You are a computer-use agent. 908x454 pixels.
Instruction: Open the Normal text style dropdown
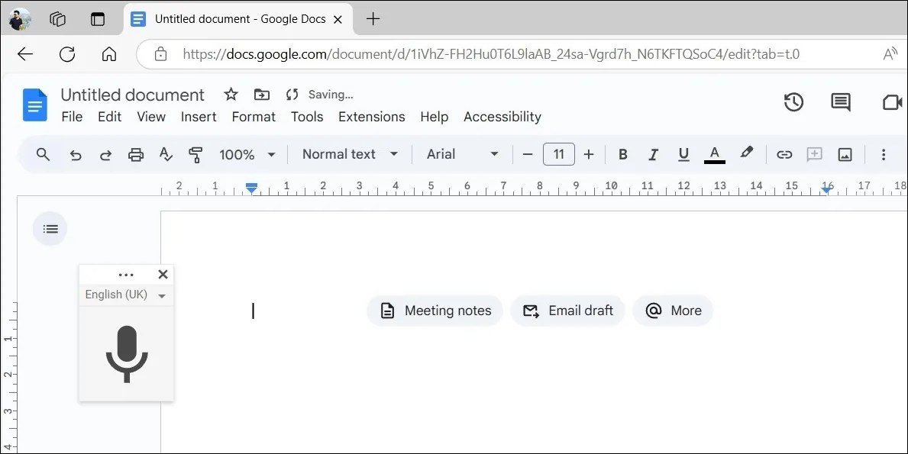tap(347, 154)
